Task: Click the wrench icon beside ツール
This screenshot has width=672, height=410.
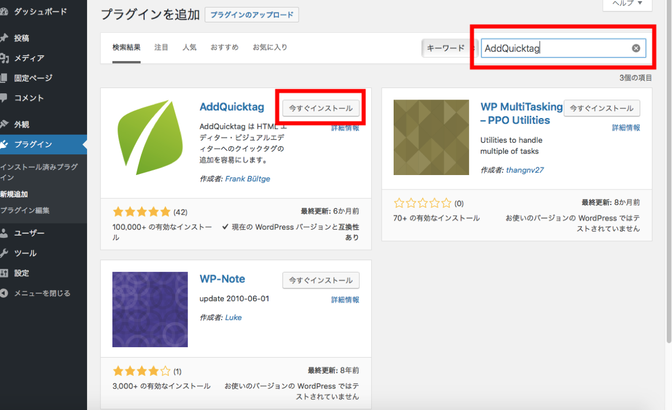Action: coord(4,253)
